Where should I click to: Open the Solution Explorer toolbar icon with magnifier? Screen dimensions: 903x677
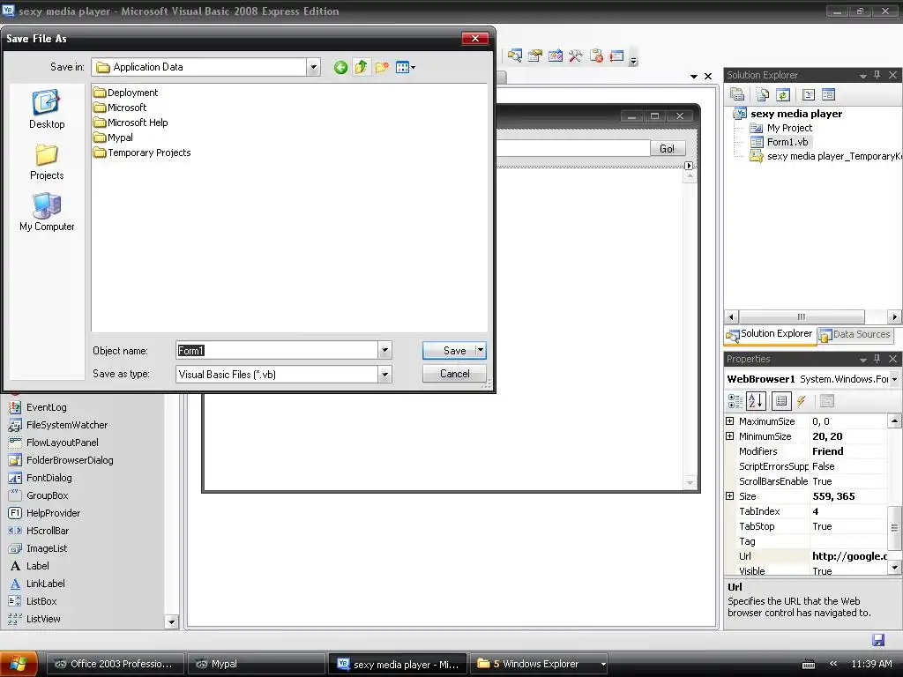coord(515,56)
